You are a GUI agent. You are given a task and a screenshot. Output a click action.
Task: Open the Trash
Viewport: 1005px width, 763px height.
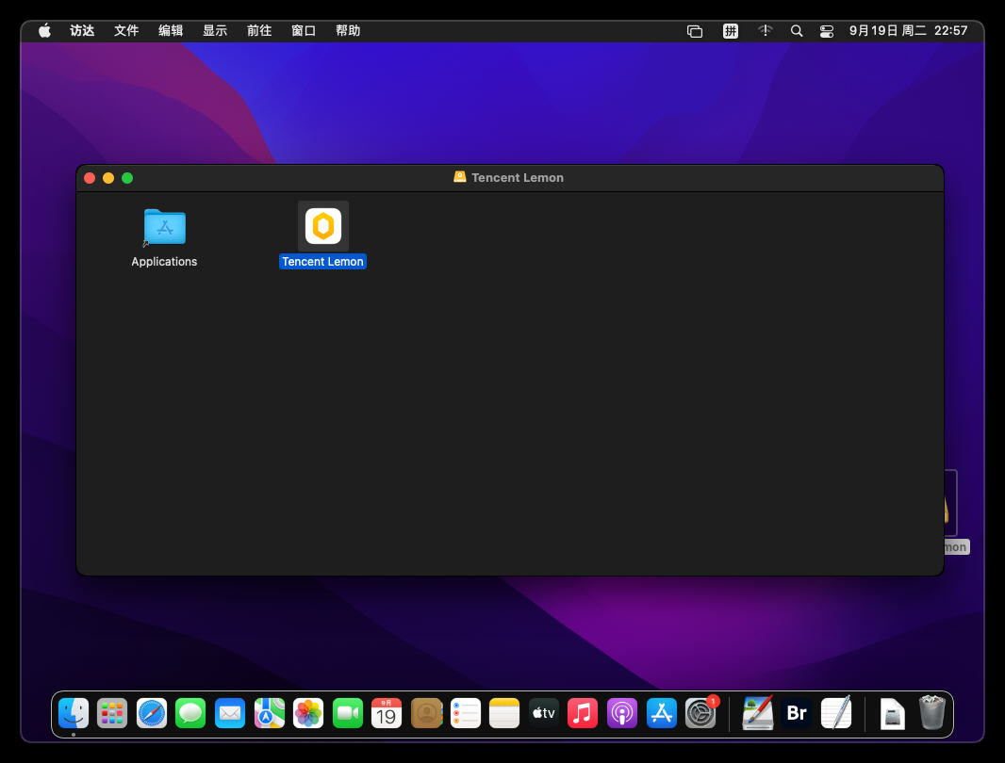931,713
